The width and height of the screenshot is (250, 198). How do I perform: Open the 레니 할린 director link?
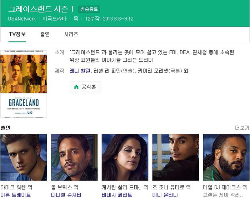[80, 71]
